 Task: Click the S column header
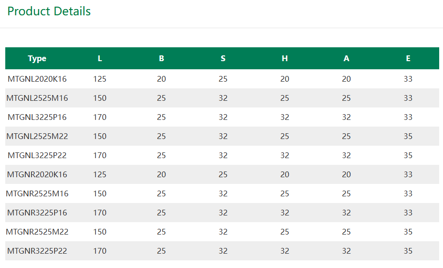click(x=223, y=58)
